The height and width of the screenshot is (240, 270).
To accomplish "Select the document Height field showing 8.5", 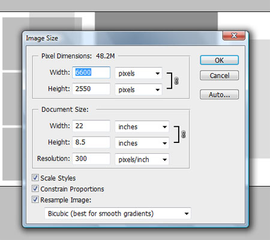I will point(91,142).
